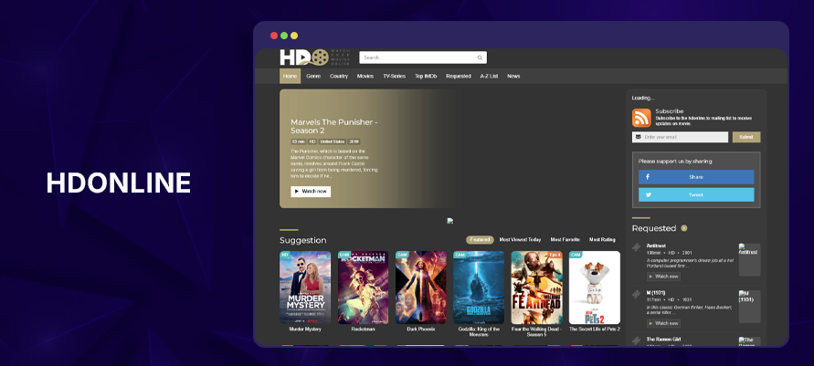Click United States tag on banner
The image size is (814, 366).
pos(333,141)
